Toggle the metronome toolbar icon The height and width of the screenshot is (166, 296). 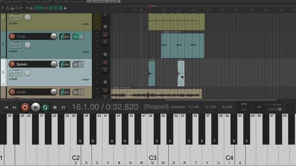[x=31, y=8]
